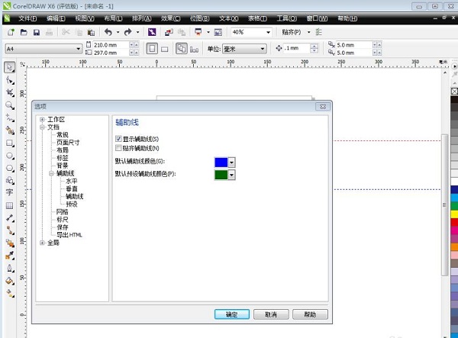Click the page height 297.0 mm field

pyautogui.click(x=111, y=53)
